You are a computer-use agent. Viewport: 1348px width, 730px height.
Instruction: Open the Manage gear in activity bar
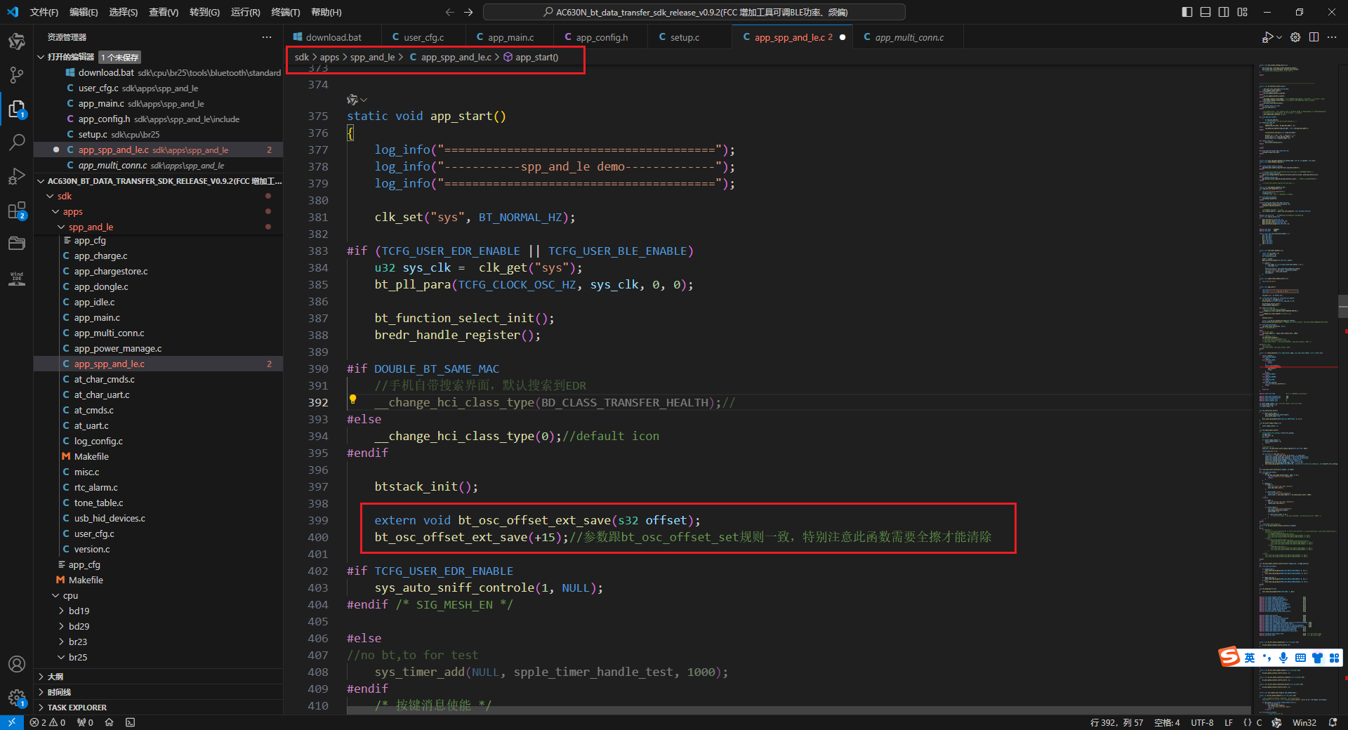pos(17,698)
